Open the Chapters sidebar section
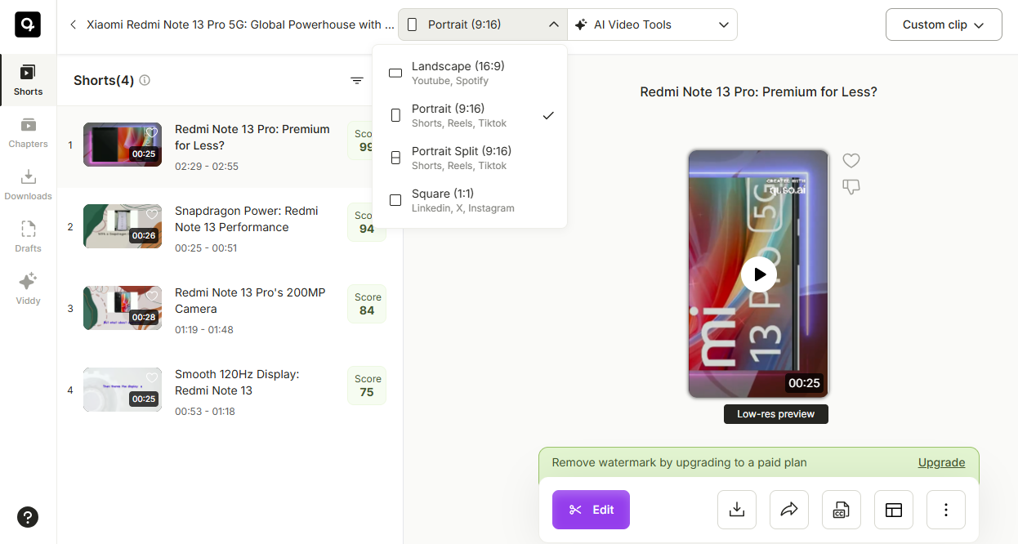The height and width of the screenshot is (544, 1018). click(28, 132)
